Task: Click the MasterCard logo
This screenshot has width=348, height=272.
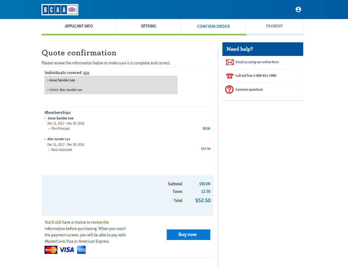Action: coord(51,250)
